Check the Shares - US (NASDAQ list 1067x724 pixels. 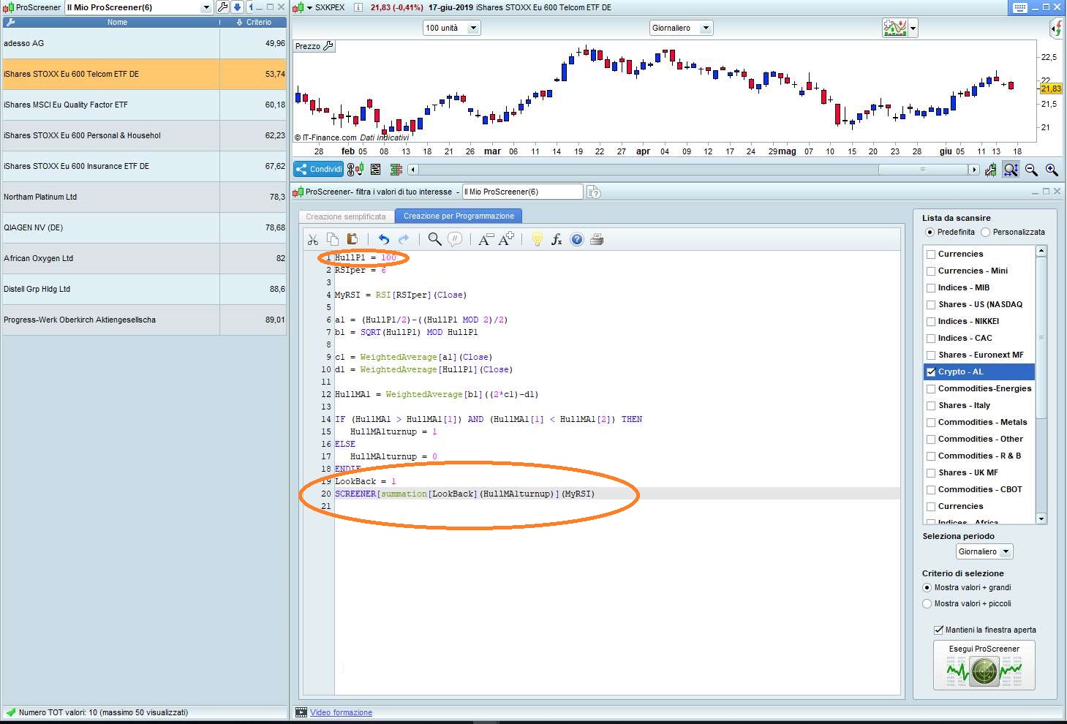coord(931,305)
